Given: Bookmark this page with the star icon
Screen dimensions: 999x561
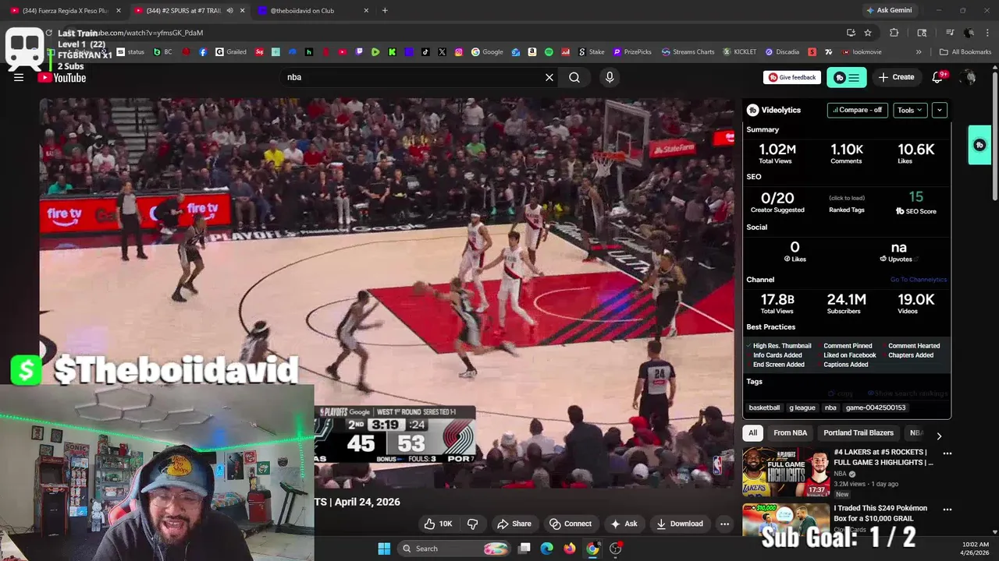Looking at the screenshot, I should tap(868, 33).
